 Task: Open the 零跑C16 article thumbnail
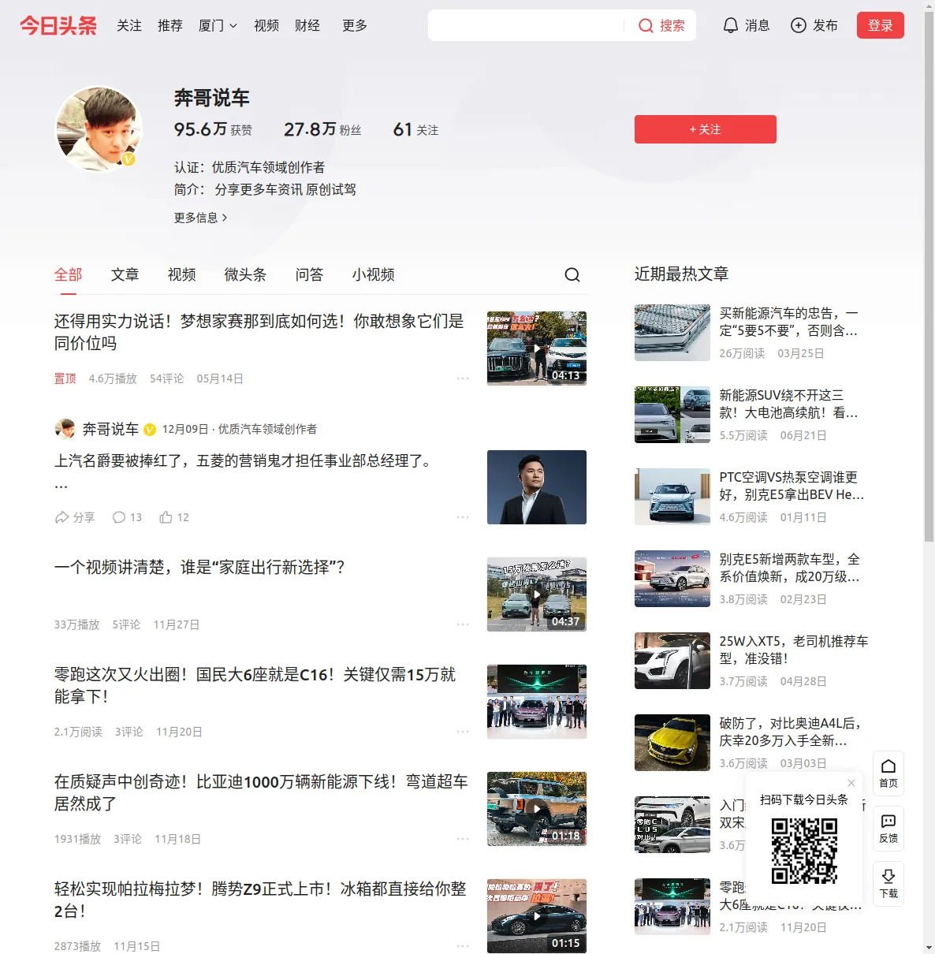[x=537, y=702]
